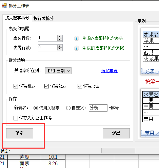Click the 表头行数 number field
The image size is (159, 168).
[47, 38]
